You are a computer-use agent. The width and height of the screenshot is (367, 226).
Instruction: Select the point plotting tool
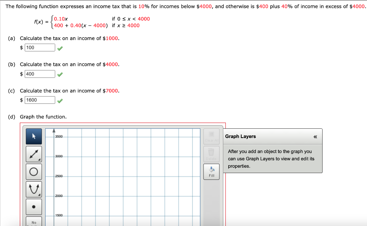(34, 207)
